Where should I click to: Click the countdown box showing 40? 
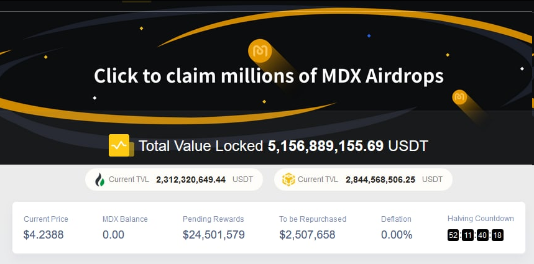(x=483, y=235)
